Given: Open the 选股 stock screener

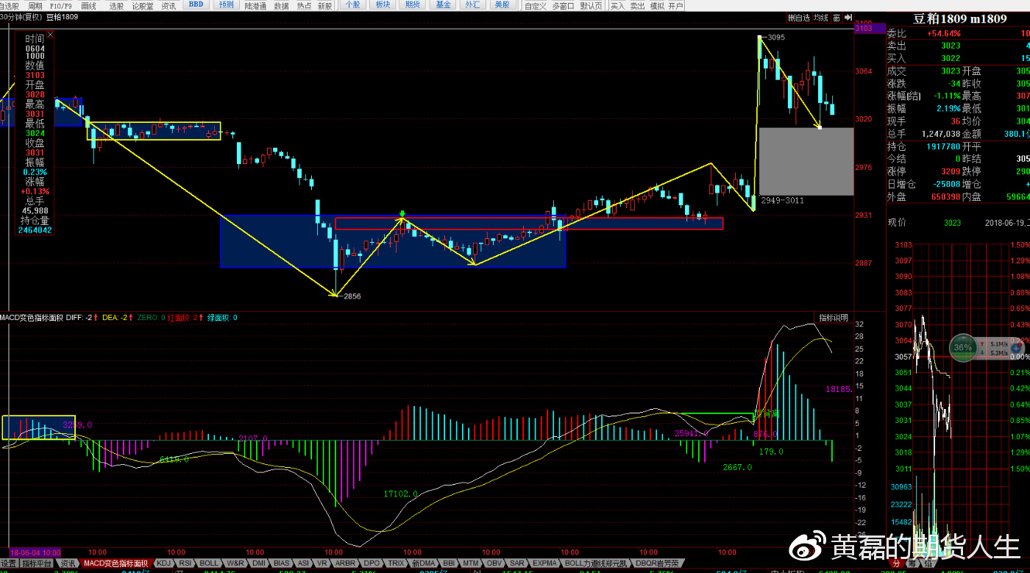Looking at the screenshot, I should tap(116, 5).
